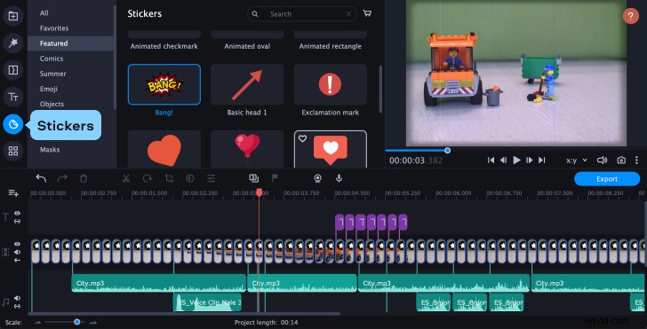Split clip with scissors icon

(x=126, y=178)
